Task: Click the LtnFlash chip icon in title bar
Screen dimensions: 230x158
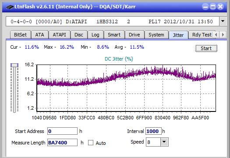Action: 10,7
